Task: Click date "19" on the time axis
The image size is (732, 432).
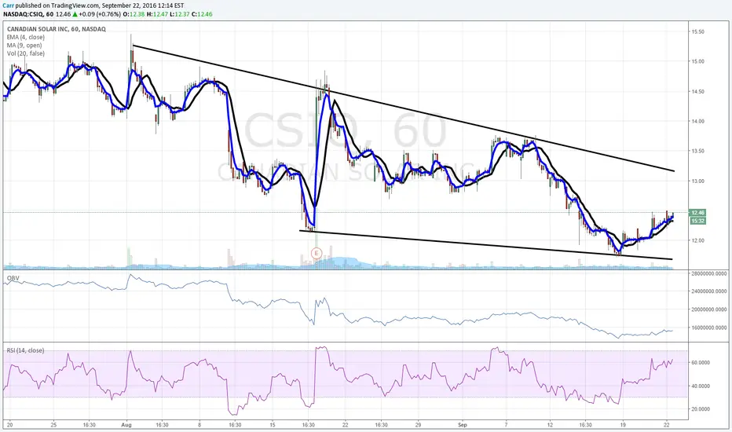Action: click(623, 425)
